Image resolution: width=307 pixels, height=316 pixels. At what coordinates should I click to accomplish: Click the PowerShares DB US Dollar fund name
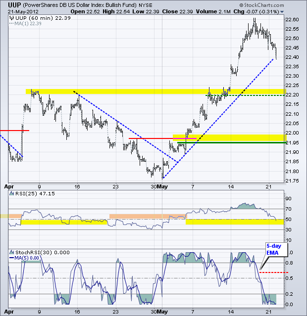point(80,5)
